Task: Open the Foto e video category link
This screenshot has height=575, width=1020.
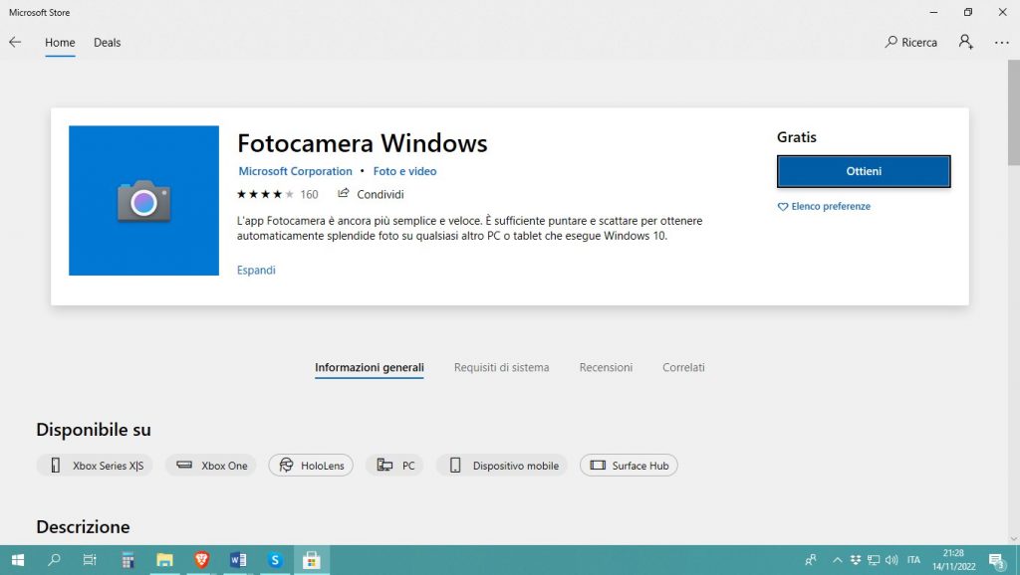Action: click(404, 171)
